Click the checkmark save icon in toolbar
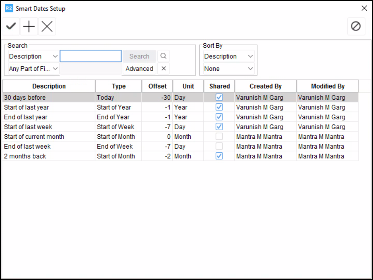Screen dimensions: 373x280 (x=11, y=27)
